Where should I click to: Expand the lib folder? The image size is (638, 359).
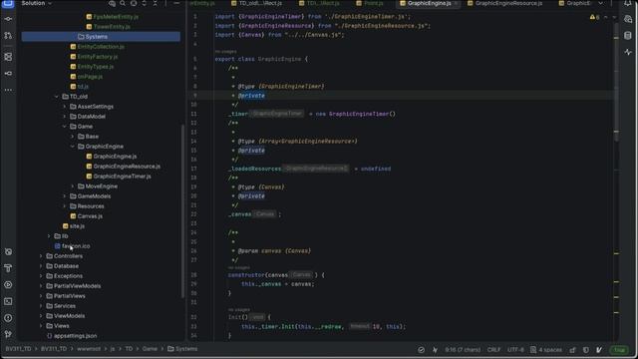tap(49, 236)
